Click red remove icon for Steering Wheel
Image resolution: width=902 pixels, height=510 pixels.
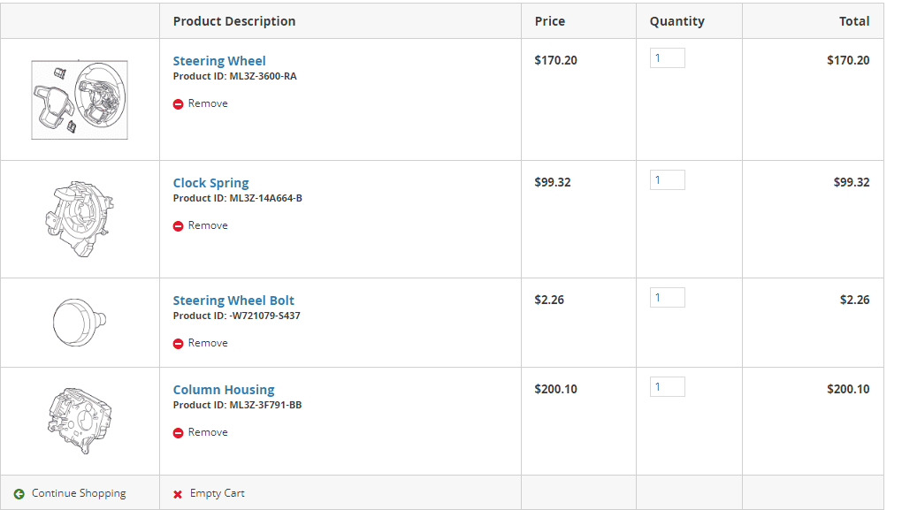click(x=178, y=104)
